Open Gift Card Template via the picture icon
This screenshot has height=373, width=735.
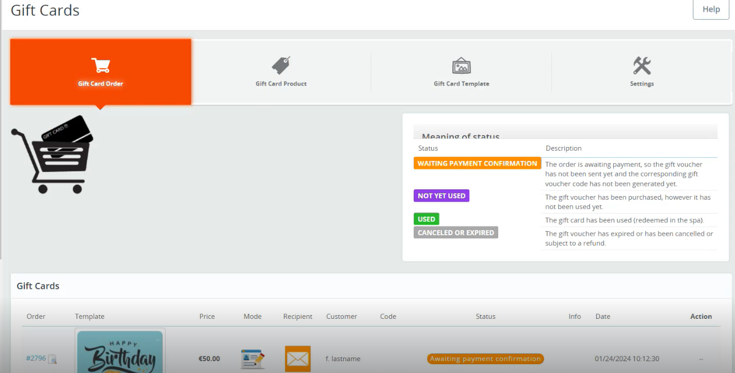tap(461, 66)
